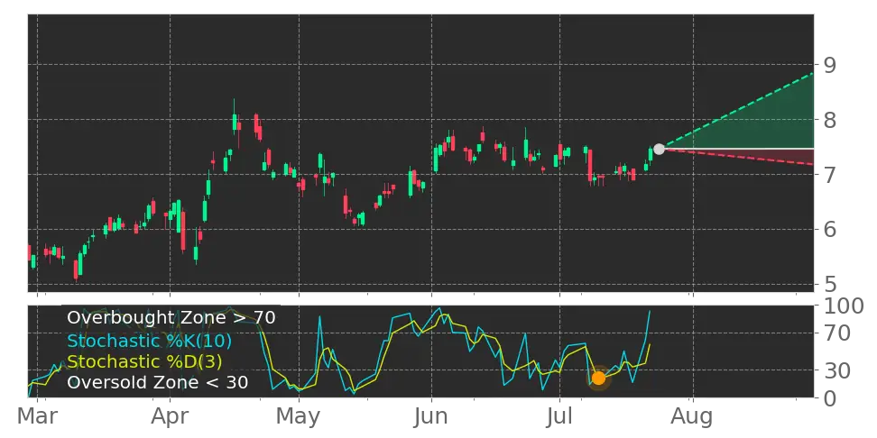The image size is (877, 438).
Task: Click the 'Jul' x-axis label
Action: pos(560,416)
